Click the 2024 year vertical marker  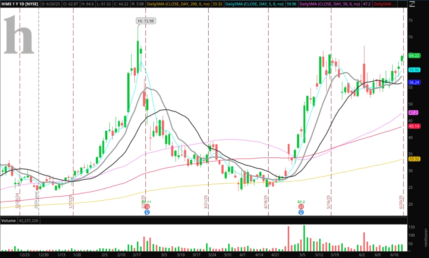pyautogui.click(x=36, y=200)
